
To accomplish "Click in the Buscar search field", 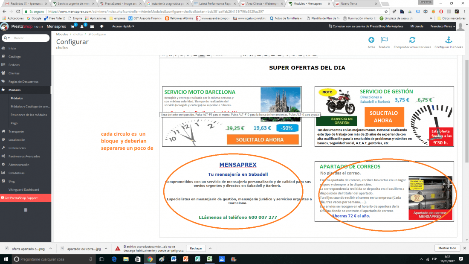I will (x=30, y=38).
